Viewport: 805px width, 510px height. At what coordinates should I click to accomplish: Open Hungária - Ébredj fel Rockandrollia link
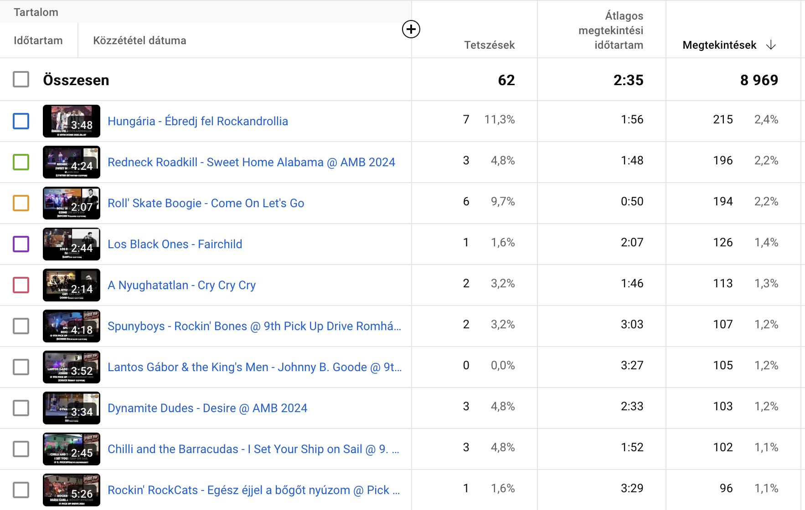coord(198,121)
